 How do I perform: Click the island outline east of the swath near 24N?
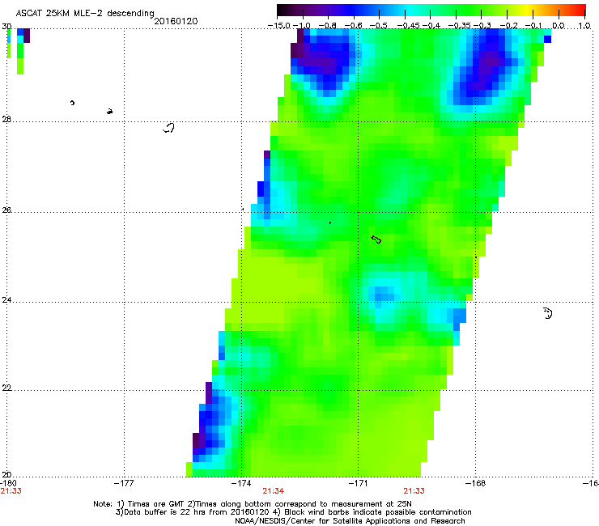[x=548, y=313]
